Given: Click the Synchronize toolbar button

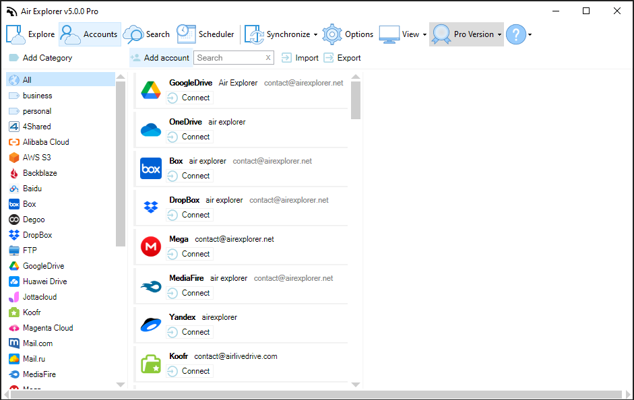Looking at the screenshot, I should [x=278, y=34].
